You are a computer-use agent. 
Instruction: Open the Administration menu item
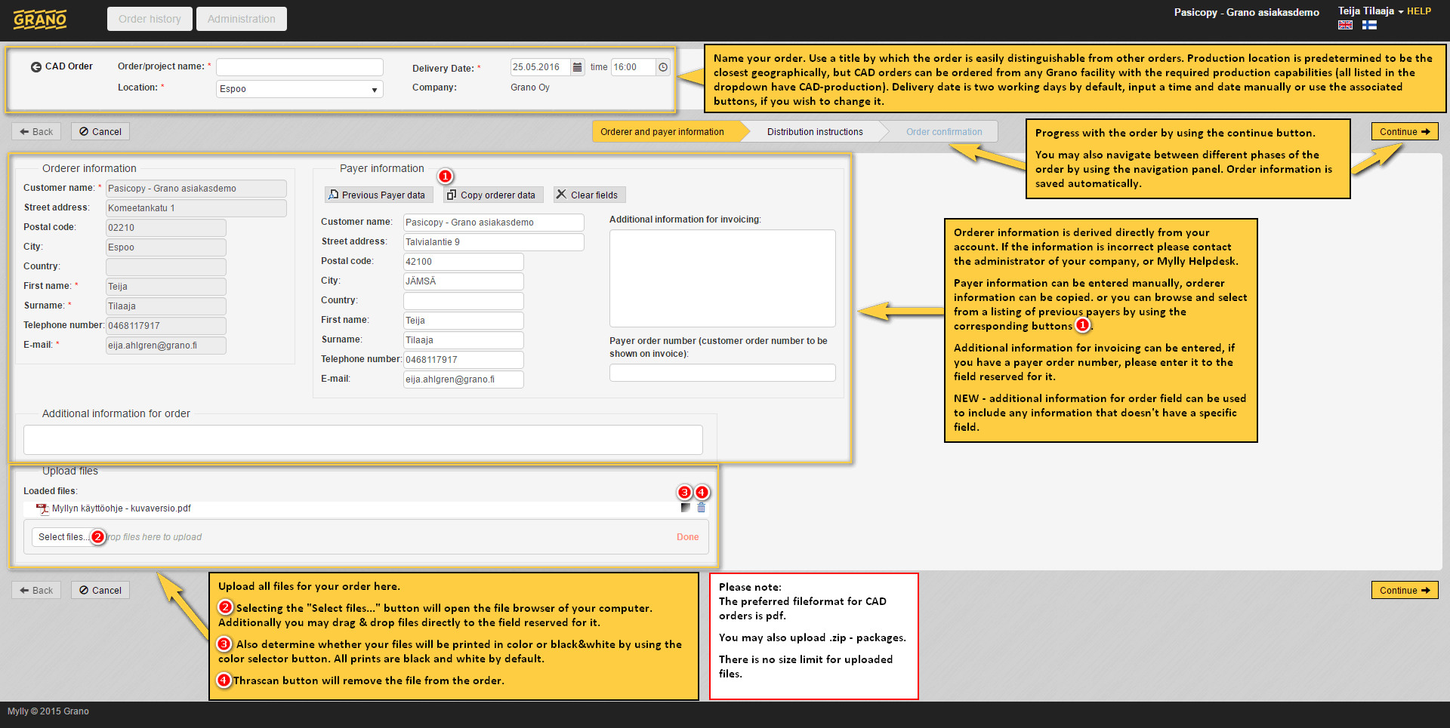click(x=241, y=19)
